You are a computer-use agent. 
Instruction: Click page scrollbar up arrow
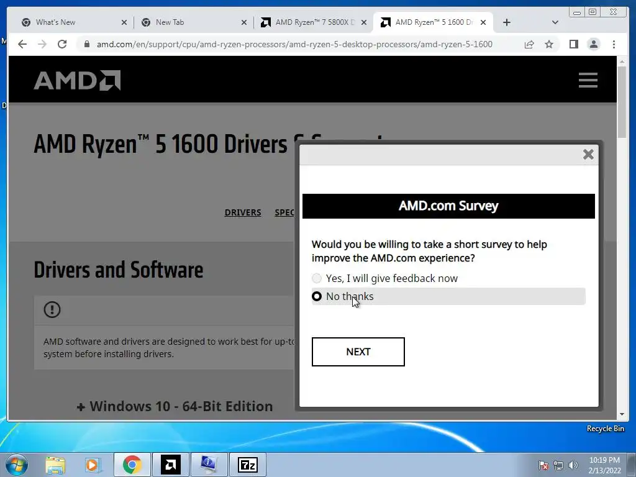coord(622,61)
